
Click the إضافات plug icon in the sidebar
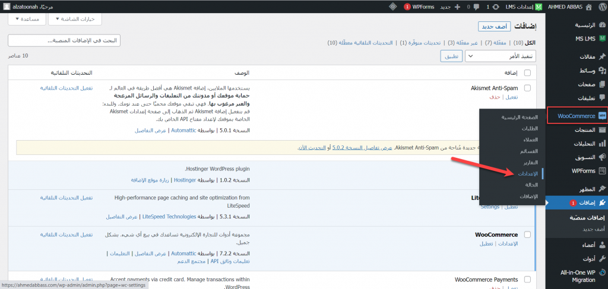602,202
